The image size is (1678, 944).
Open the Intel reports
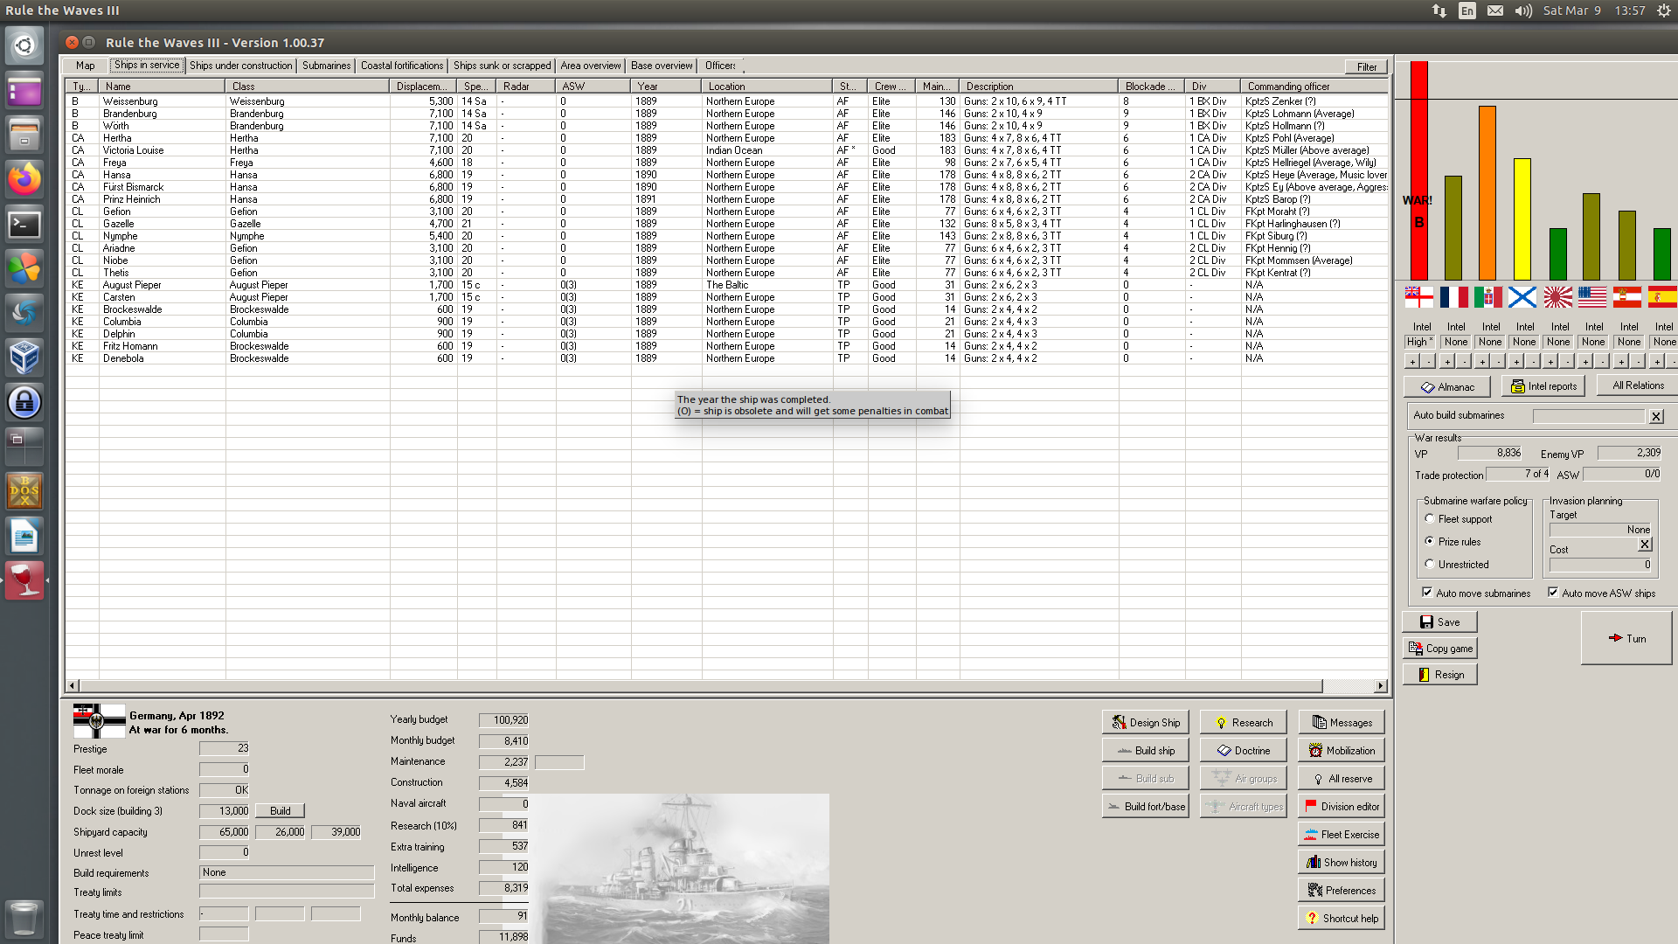tap(1544, 386)
